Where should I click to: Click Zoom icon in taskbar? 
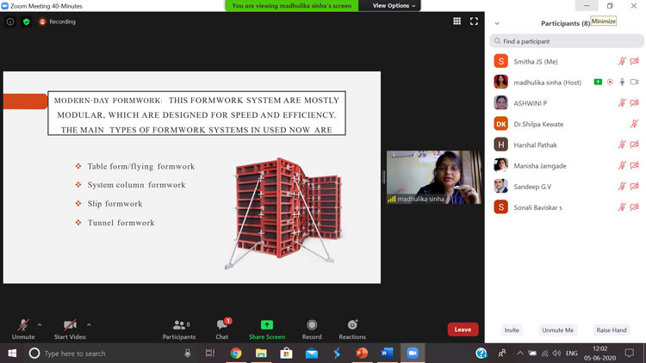coord(413,354)
